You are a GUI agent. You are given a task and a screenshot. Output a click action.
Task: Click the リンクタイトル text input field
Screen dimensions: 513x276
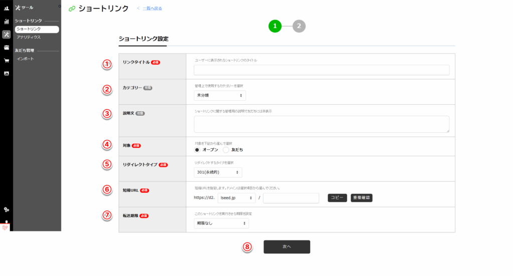tap(321, 70)
